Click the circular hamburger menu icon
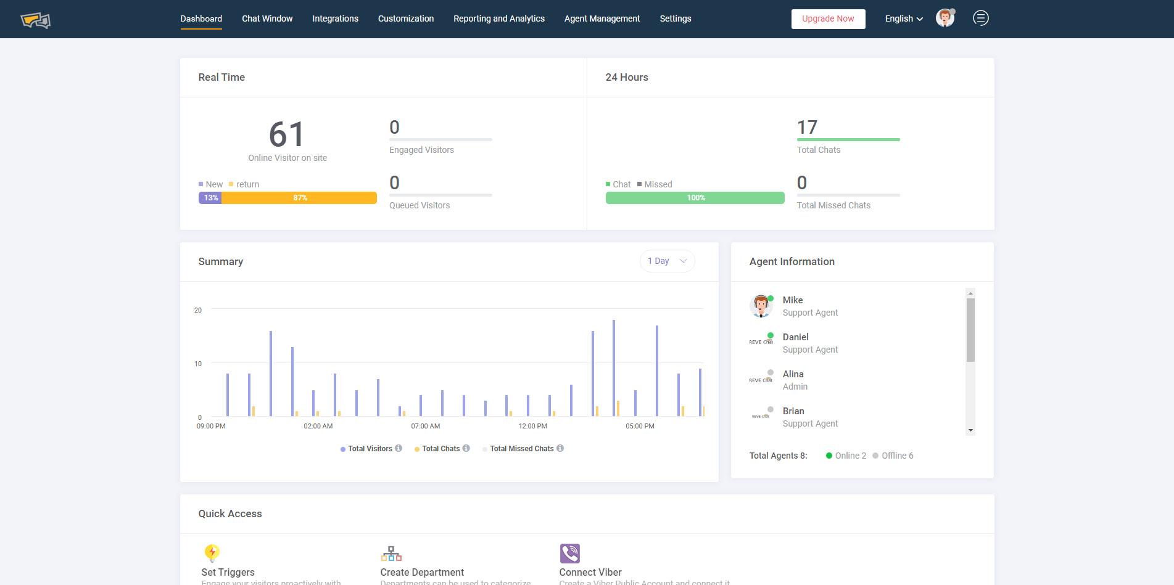Viewport: 1174px width, 585px height. [x=980, y=18]
